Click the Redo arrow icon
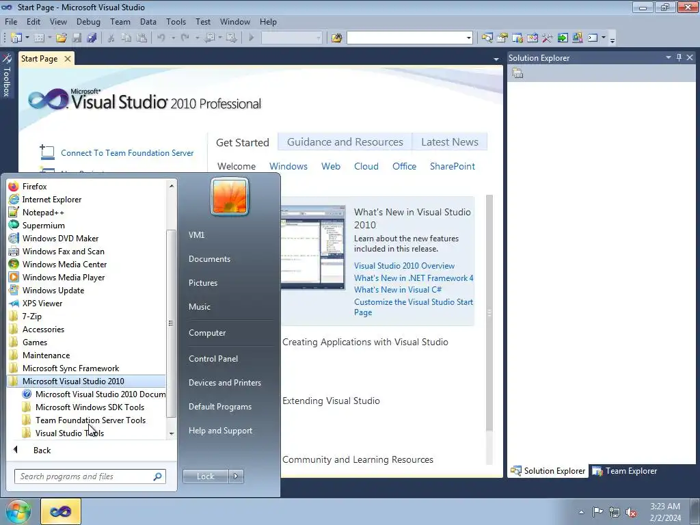Screen dimensions: 700x525 tap(185, 38)
